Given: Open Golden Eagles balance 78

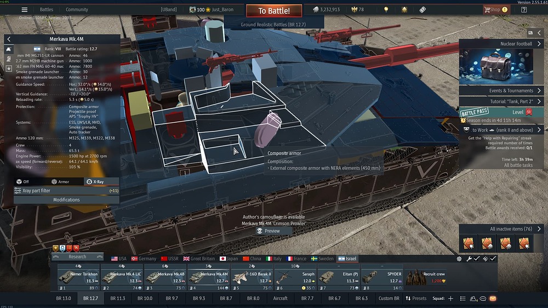Looking at the screenshot, I should pos(357,9).
